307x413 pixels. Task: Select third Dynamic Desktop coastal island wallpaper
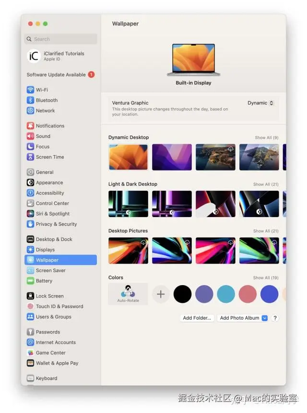(215, 157)
